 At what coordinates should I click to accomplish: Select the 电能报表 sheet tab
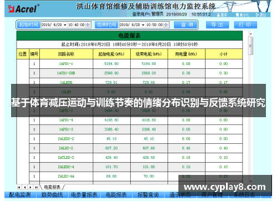52,187
